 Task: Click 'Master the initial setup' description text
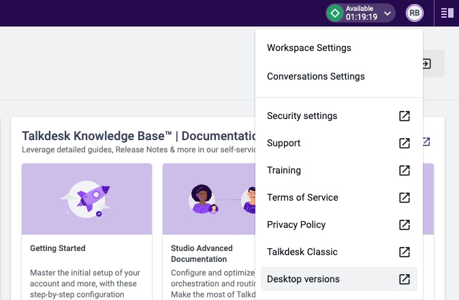pyautogui.click(x=85, y=284)
